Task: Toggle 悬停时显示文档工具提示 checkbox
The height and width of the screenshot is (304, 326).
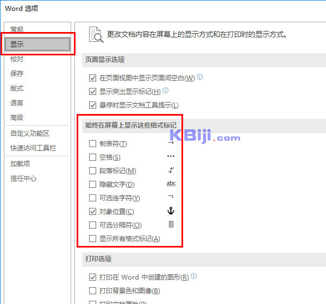Action: click(x=92, y=105)
